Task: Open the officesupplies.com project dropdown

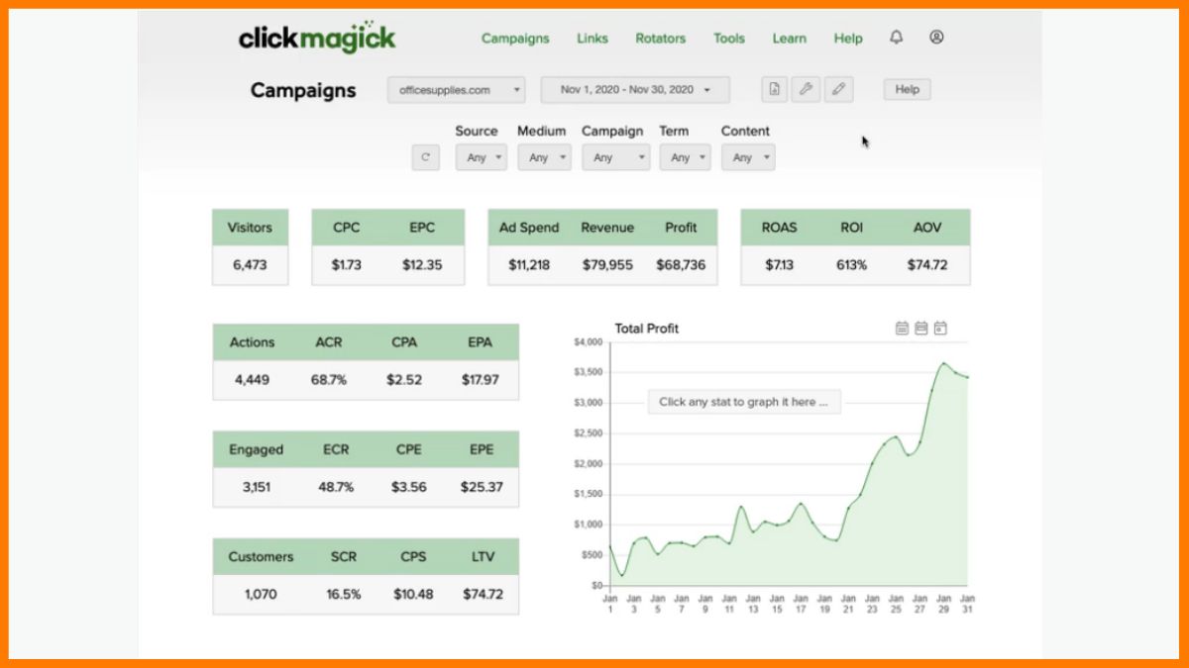Action: coord(456,90)
